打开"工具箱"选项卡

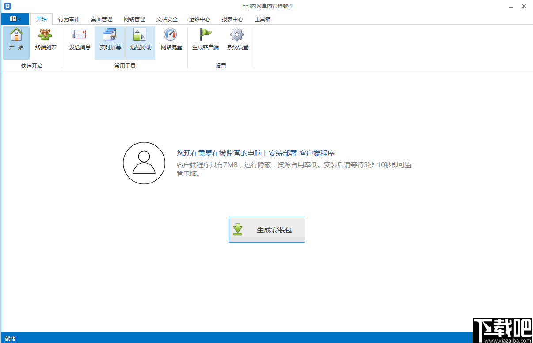pyautogui.click(x=263, y=19)
